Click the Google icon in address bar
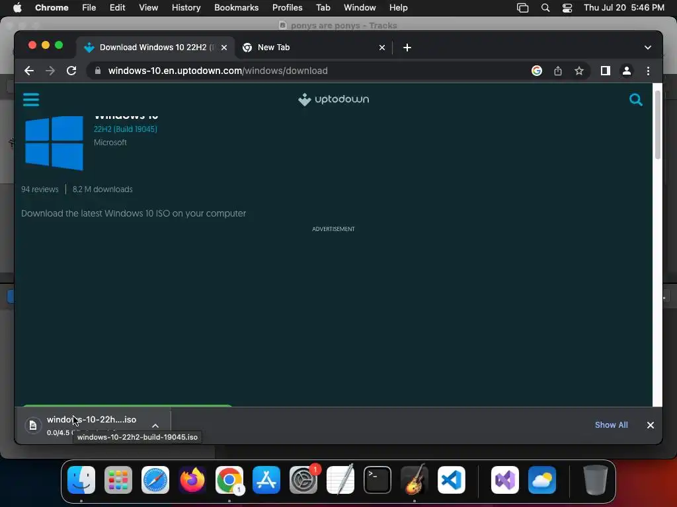Viewport: 677px width, 507px height. 537,71
